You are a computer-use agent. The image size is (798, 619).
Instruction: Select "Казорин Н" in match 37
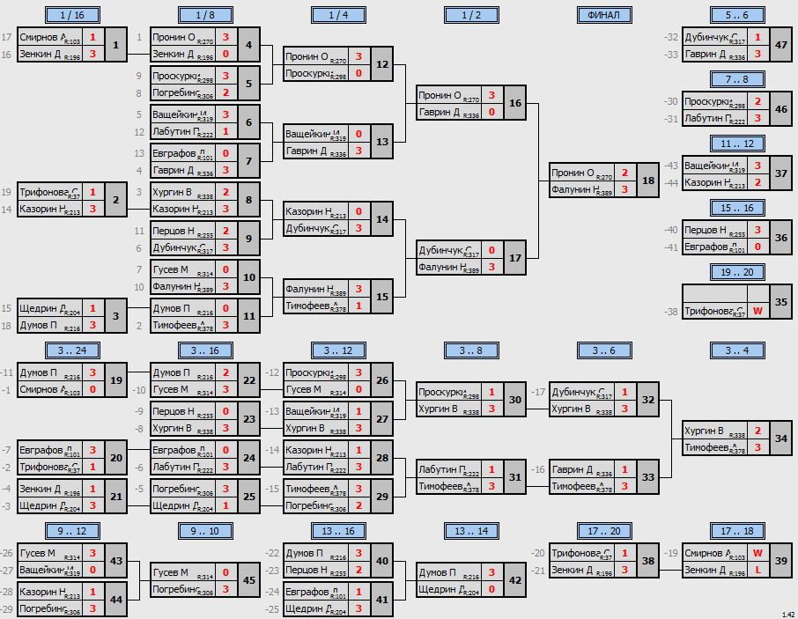click(x=708, y=182)
